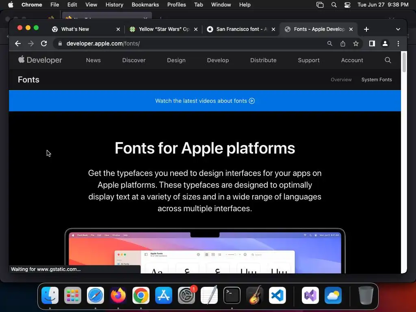Viewport: 416px width, 312px height.
Task: Share this page using the share icon
Action: pos(343,43)
